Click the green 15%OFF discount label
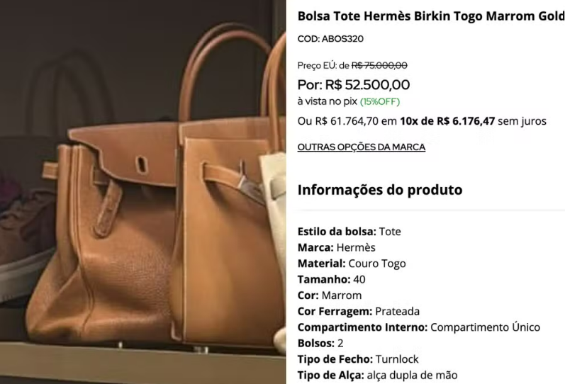The image size is (565, 384). 380,101
